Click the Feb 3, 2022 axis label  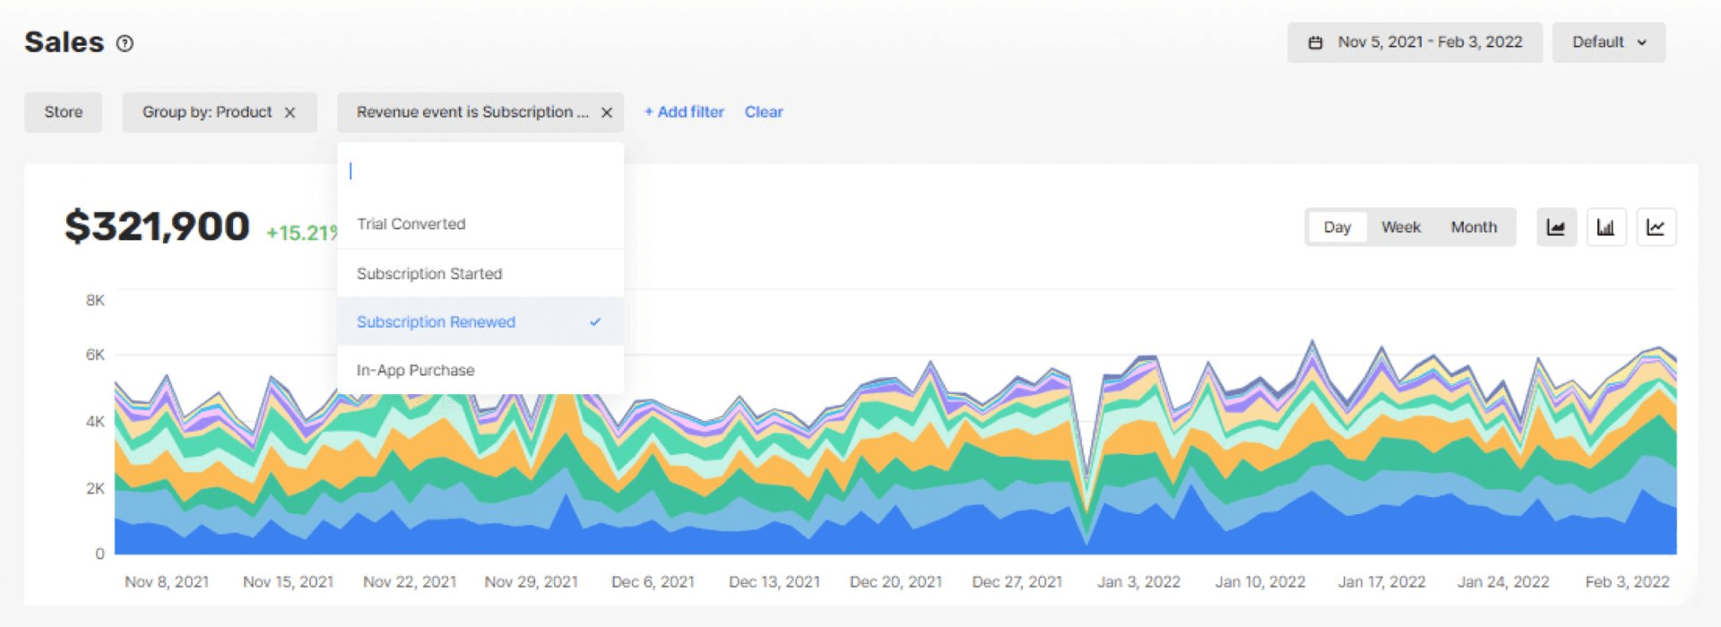tap(1628, 582)
